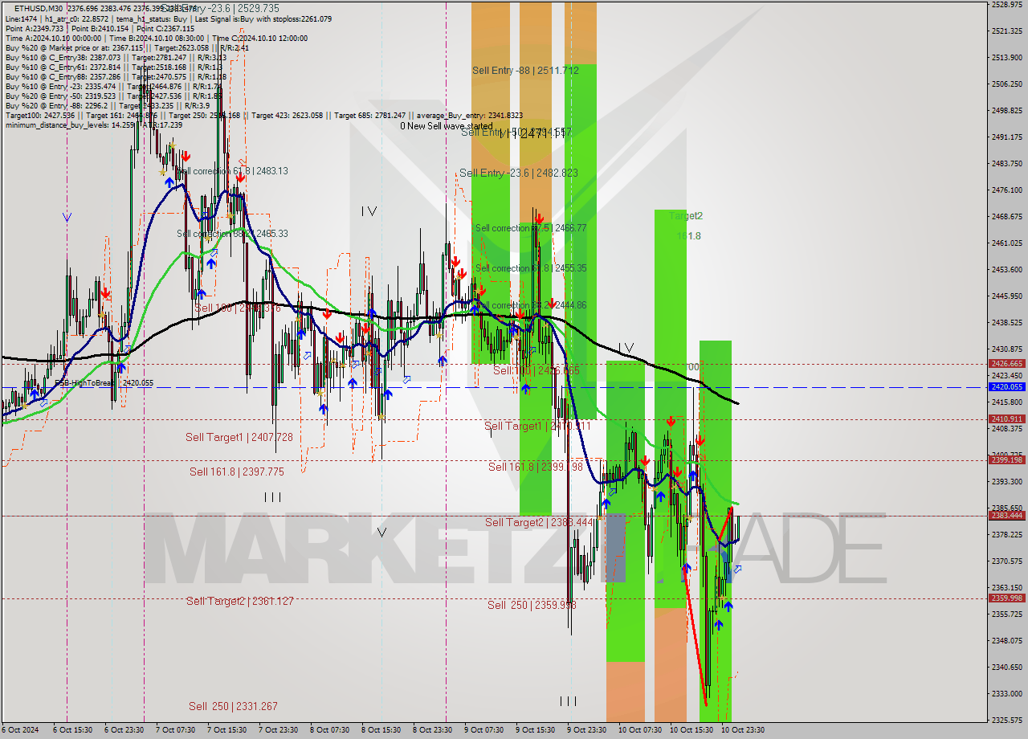This screenshot has height=739, width=1028.
Task: Click the 'Sell 100 | 2426.665' label
Action: click(536, 370)
